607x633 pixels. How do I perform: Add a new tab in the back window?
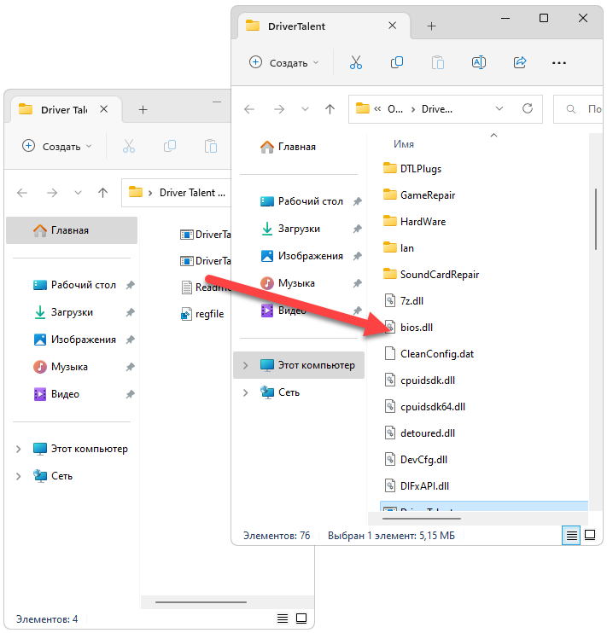pos(143,110)
